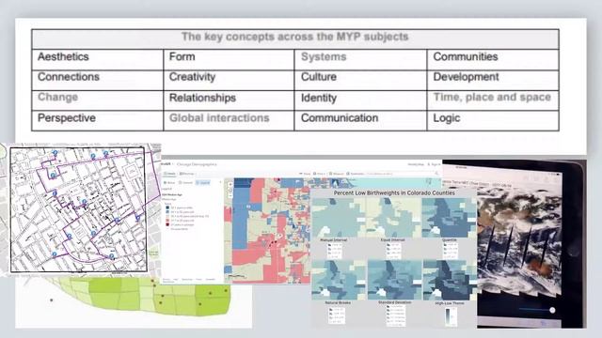This screenshot has width=602, height=338.
Task: Click the tablet satellite imagery picture
Action: [531, 244]
